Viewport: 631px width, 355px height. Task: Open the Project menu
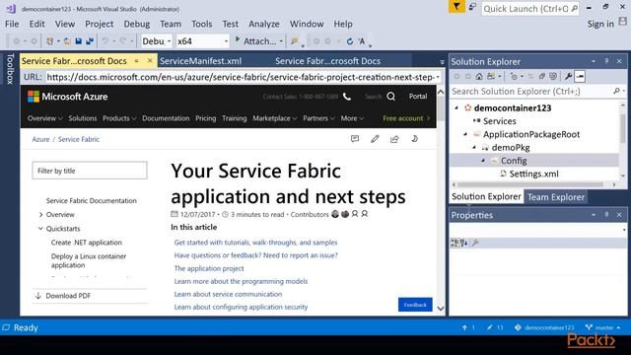coord(99,24)
